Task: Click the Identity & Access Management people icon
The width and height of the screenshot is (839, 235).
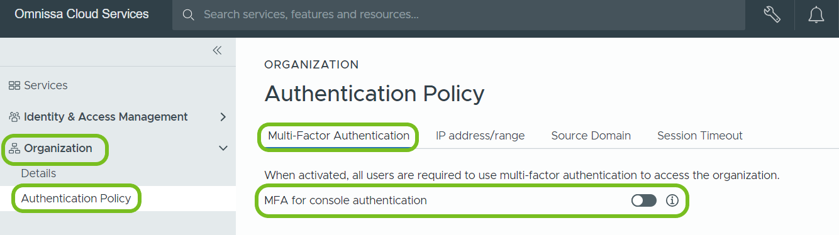Action: (14, 117)
